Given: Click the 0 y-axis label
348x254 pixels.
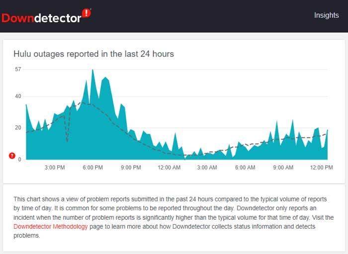Looking at the screenshot, I should 19,160.
